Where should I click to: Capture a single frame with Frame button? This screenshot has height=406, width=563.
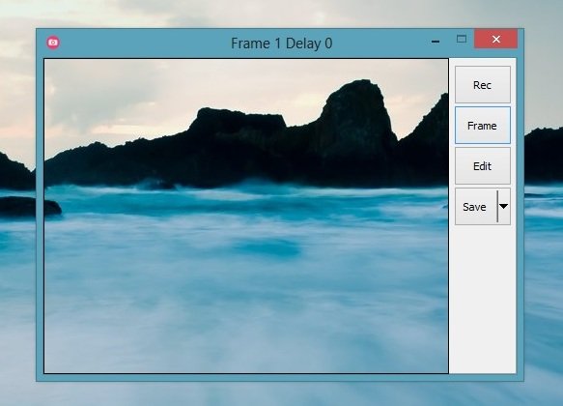pyautogui.click(x=483, y=126)
